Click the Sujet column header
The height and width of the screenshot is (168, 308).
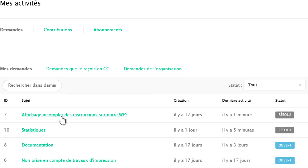[26, 100]
